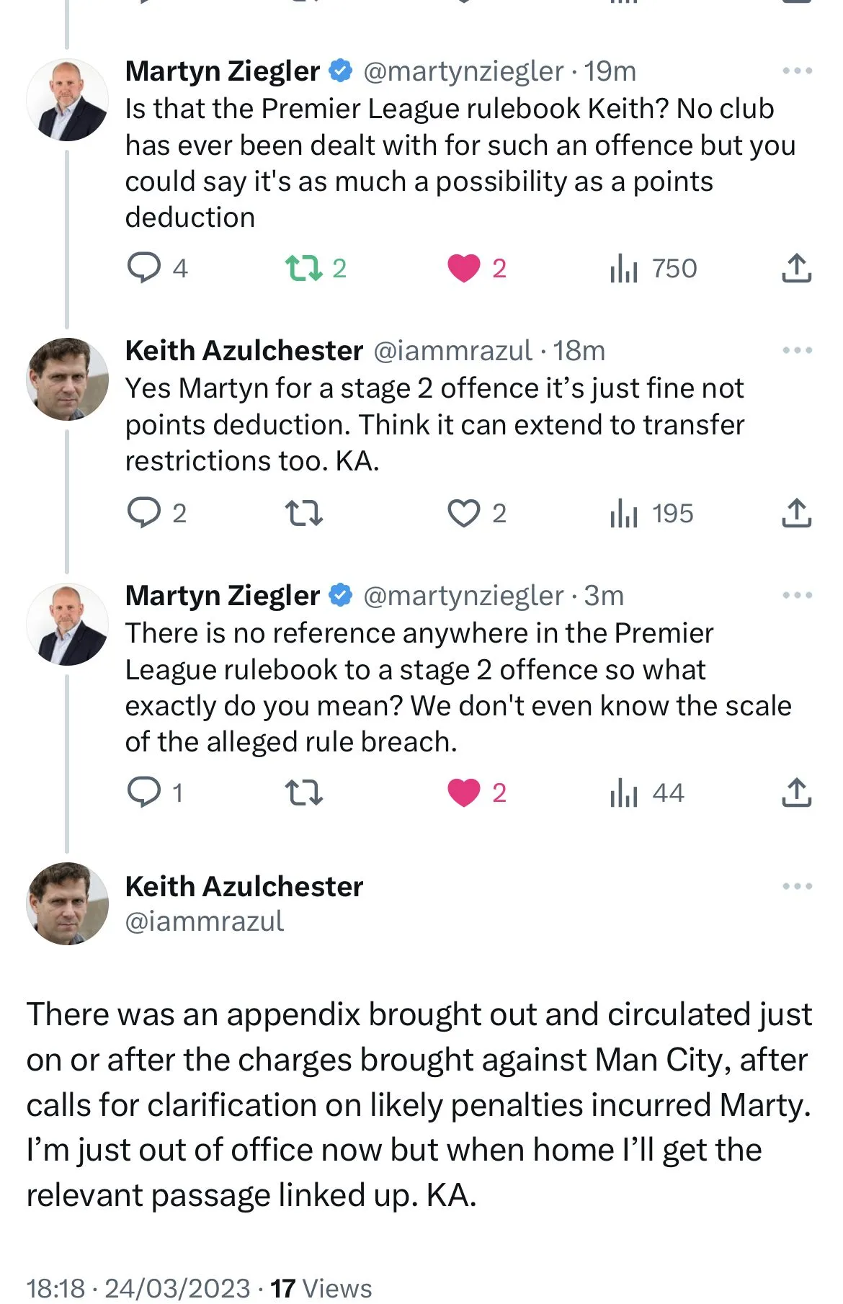Retweet Martyn Ziegler's 3m tweet

303,792
